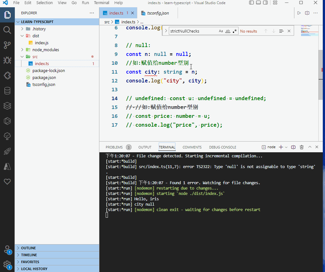Open the Search view in the activity bar
The height and width of the screenshot is (272, 325).
click(x=7, y=30)
